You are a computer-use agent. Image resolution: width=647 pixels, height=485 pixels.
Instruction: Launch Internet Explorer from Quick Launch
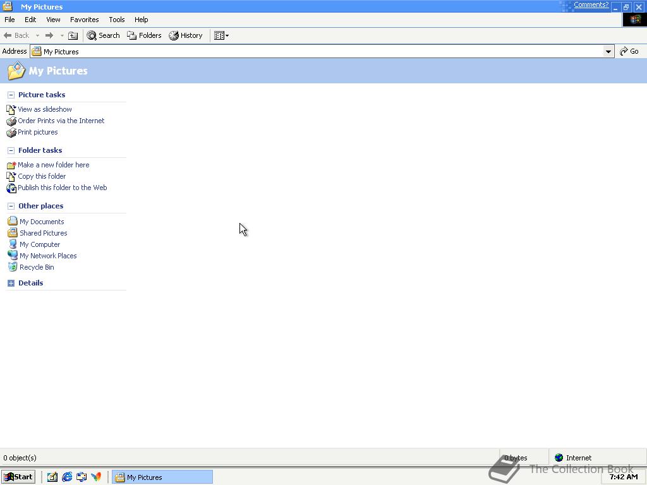click(x=67, y=477)
